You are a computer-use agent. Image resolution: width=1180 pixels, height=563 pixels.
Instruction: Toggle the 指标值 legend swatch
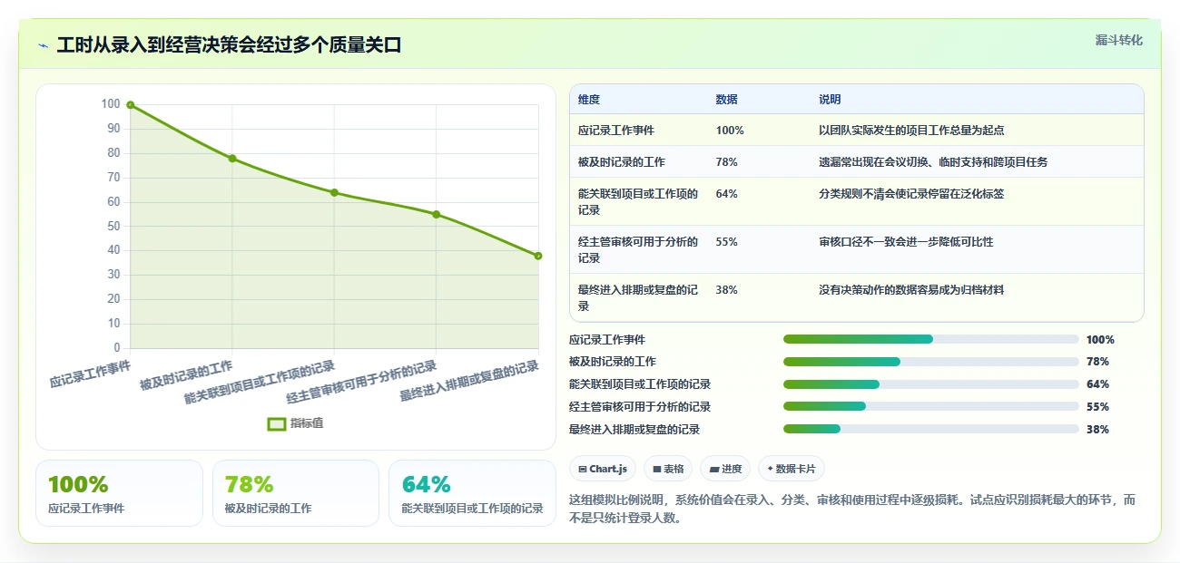tap(277, 423)
